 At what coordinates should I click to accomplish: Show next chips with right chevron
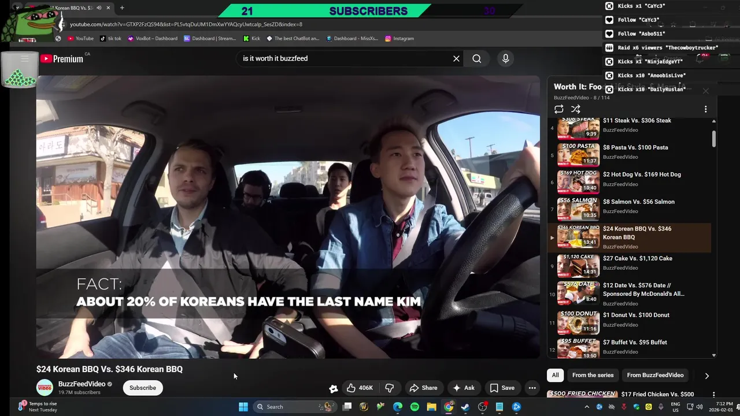coord(706,376)
